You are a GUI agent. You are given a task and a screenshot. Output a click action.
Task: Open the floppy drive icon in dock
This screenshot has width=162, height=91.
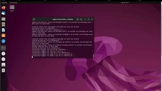[3, 65]
